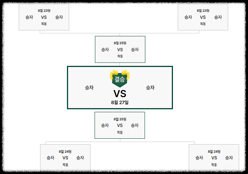Click the large VS text in final
The image size is (248, 174).
(x=120, y=94)
